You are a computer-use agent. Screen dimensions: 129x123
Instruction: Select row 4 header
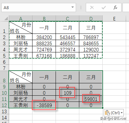(x=4, y=49)
